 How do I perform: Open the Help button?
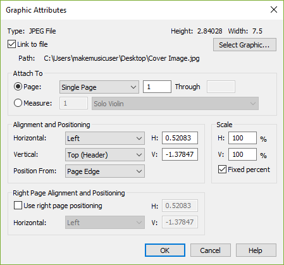coord(256,250)
